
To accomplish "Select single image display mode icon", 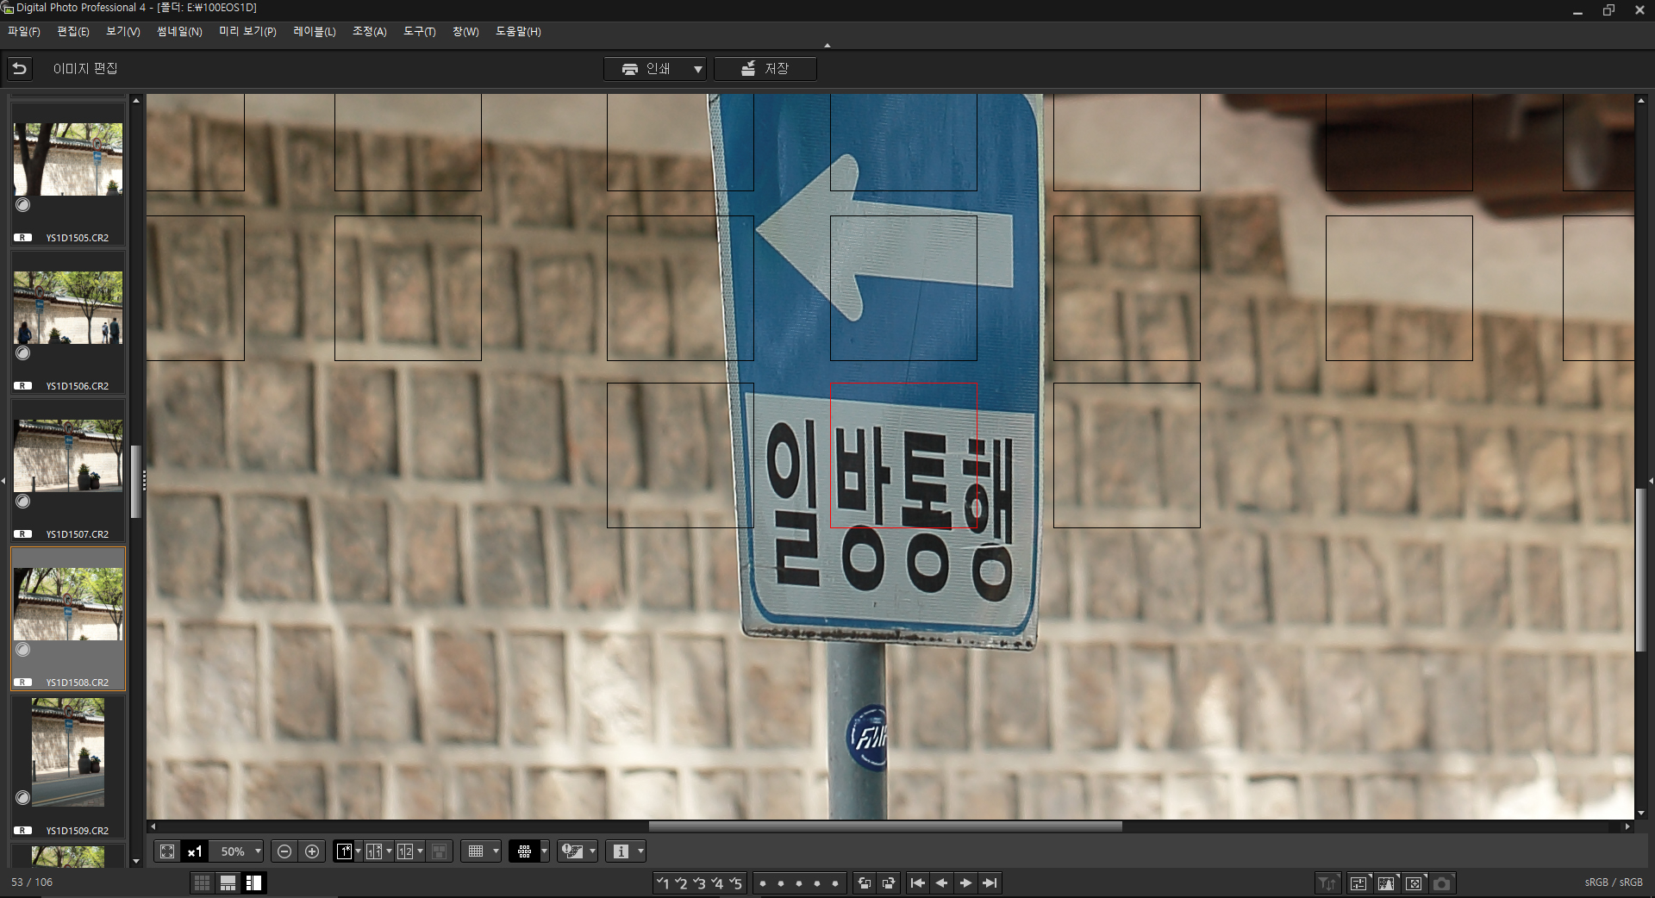I will coord(344,851).
